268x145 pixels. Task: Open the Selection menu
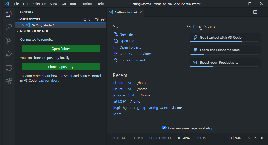click(39, 4)
